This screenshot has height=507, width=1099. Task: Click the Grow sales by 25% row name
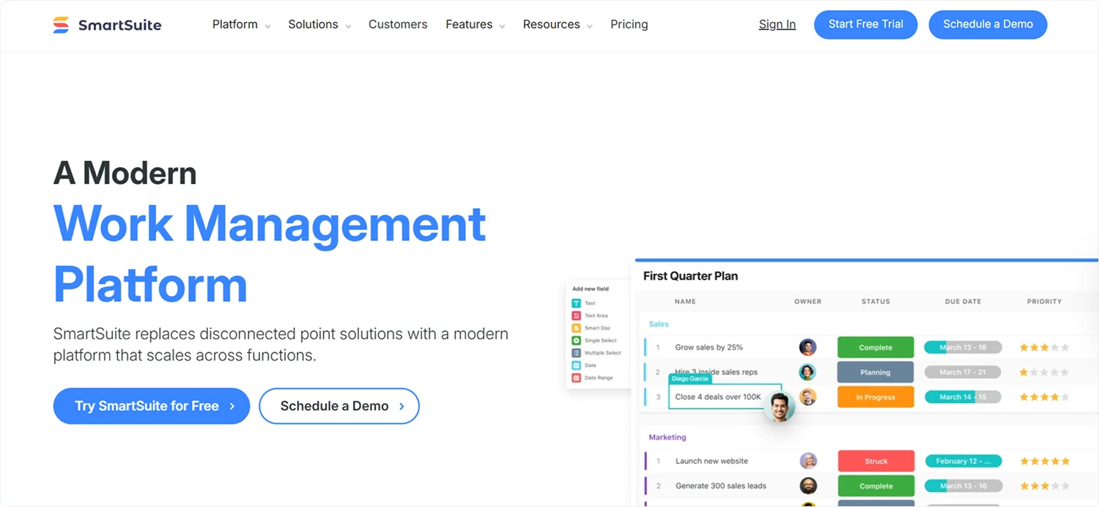click(708, 347)
